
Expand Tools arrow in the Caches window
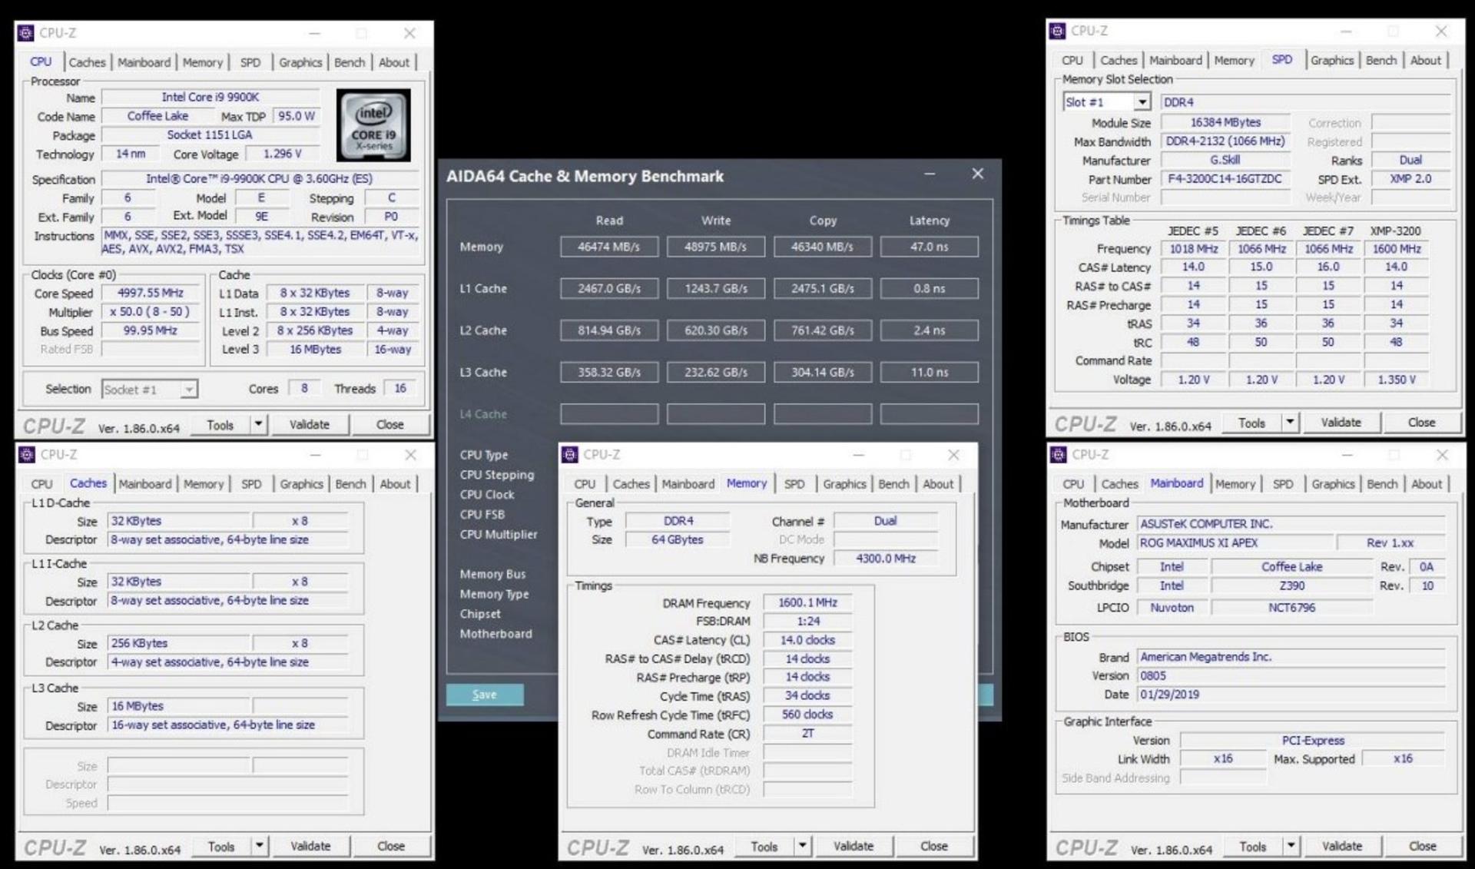260,846
